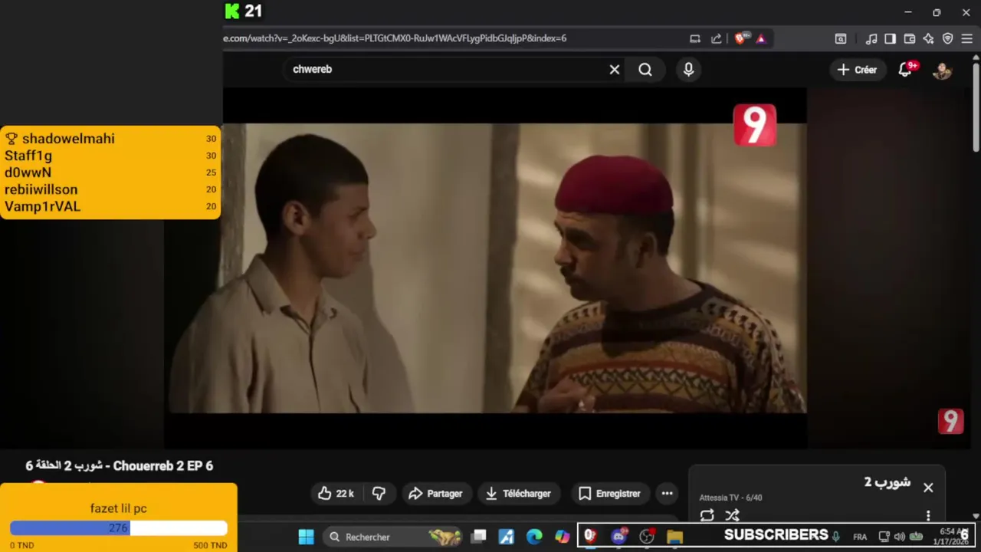Dislike the Chouerreb video
981x552 pixels.
(x=379, y=494)
